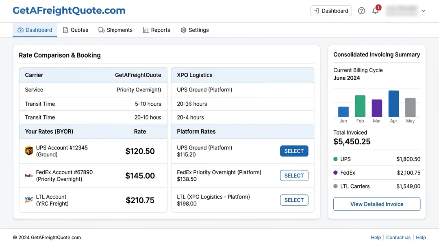Expand the user account dropdown chevron
Screen dimensions: 439x245
(x=424, y=11)
